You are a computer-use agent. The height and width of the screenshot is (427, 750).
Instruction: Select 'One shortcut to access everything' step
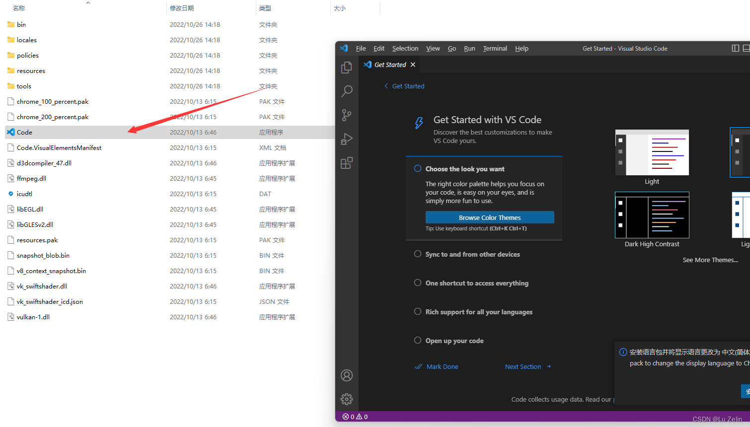(418, 283)
